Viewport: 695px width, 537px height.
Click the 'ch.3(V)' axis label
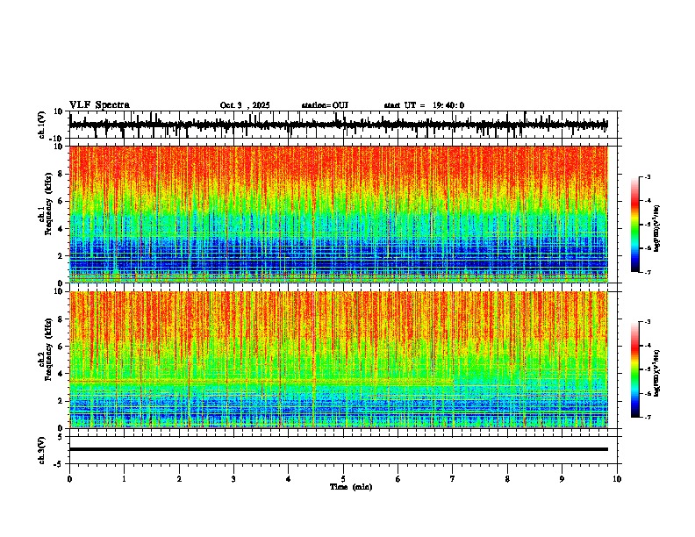click(41, 451)
